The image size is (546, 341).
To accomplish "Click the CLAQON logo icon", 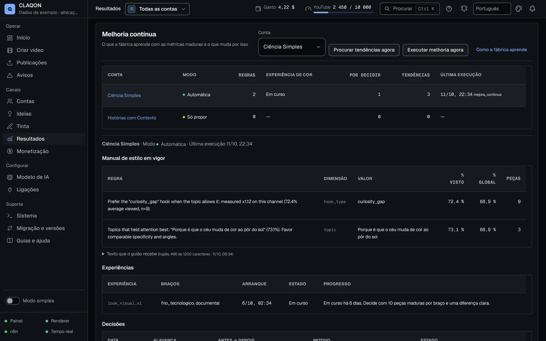I will pos(10,9).
